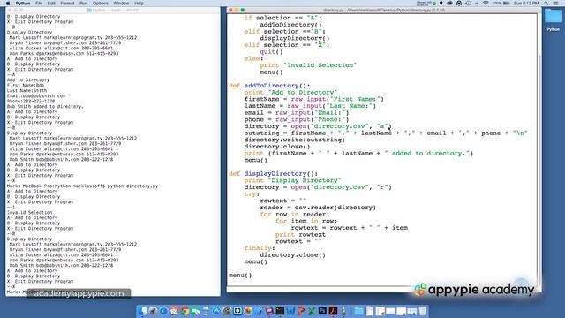Screen dimensions: 565x318
Task: Open the Window menu
Action: point(121,4)
